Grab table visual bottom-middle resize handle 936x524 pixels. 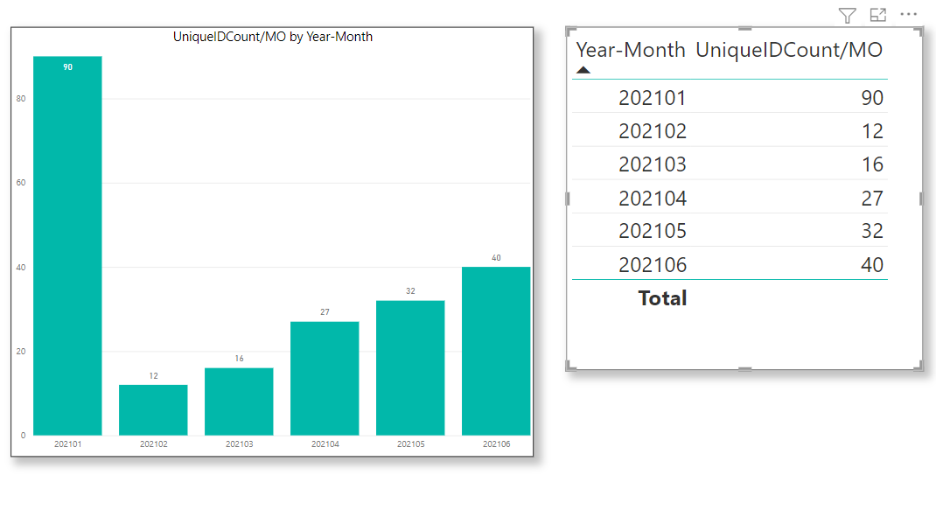tap(744, 369)
